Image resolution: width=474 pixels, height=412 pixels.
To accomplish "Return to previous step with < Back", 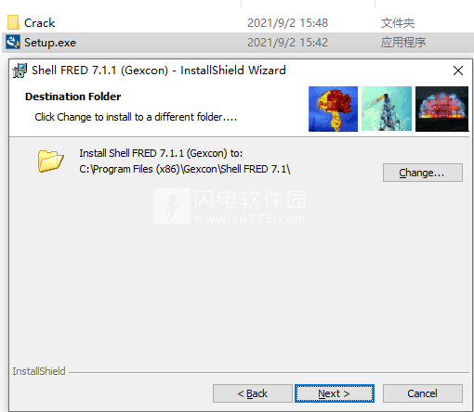I will click(x=253, y=393).
